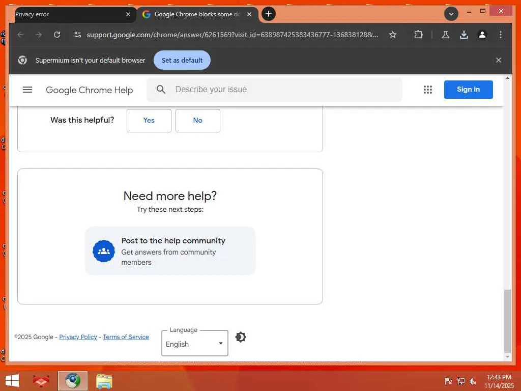
Task: Toggle dark mode theme icon
Action: tap(241, 337)
